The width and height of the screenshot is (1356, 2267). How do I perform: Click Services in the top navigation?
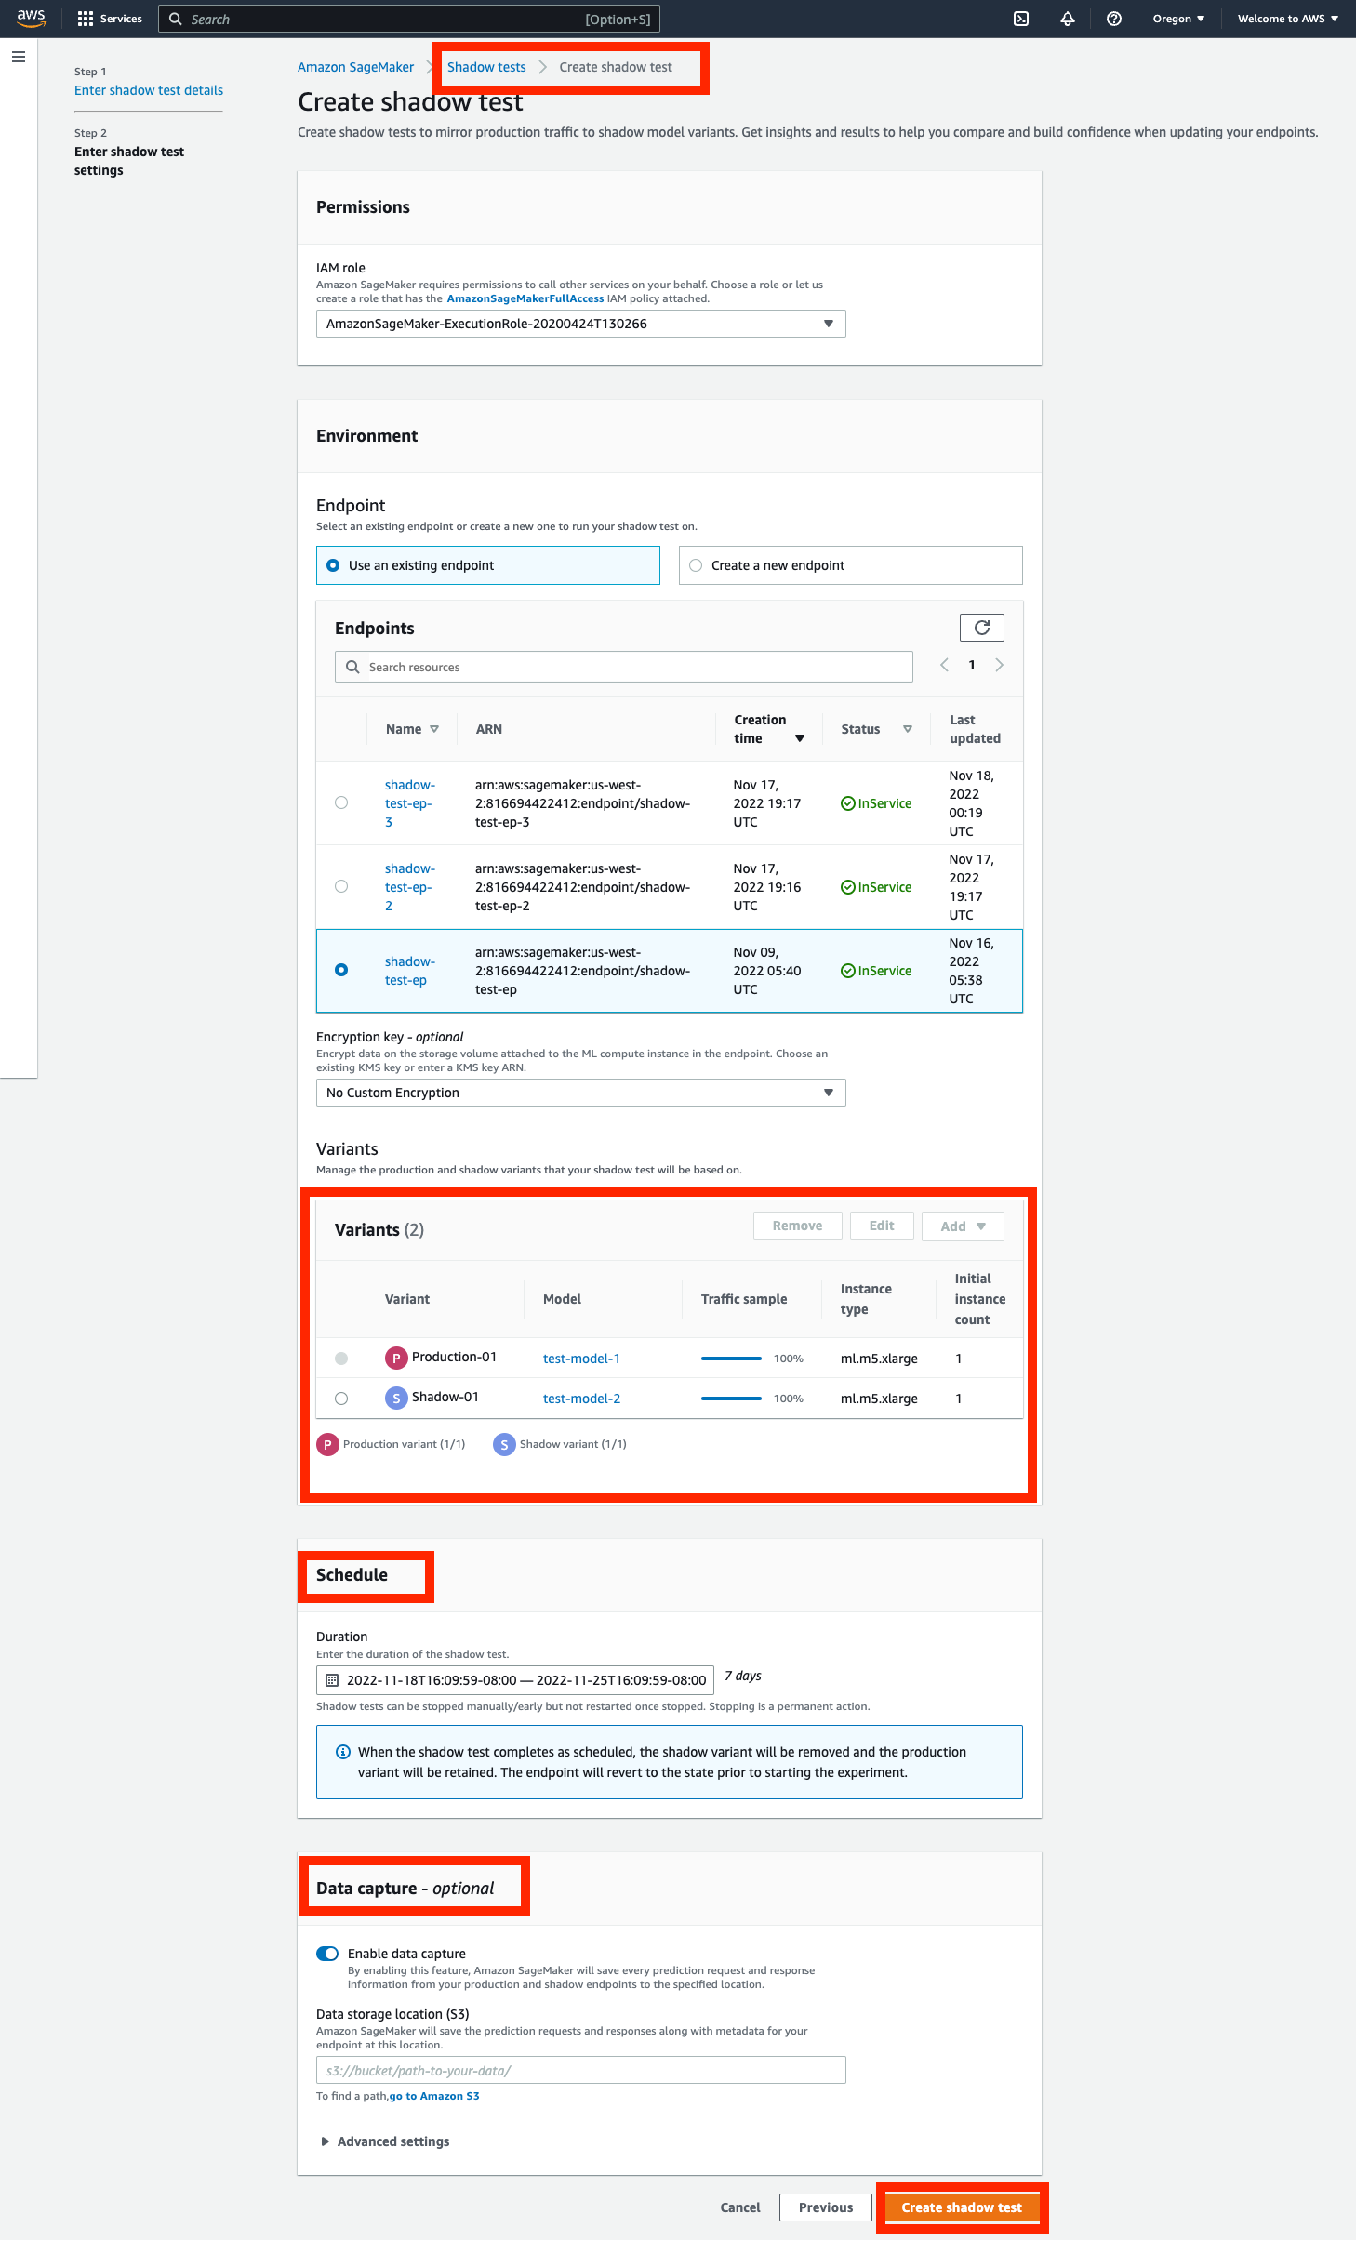121,19
